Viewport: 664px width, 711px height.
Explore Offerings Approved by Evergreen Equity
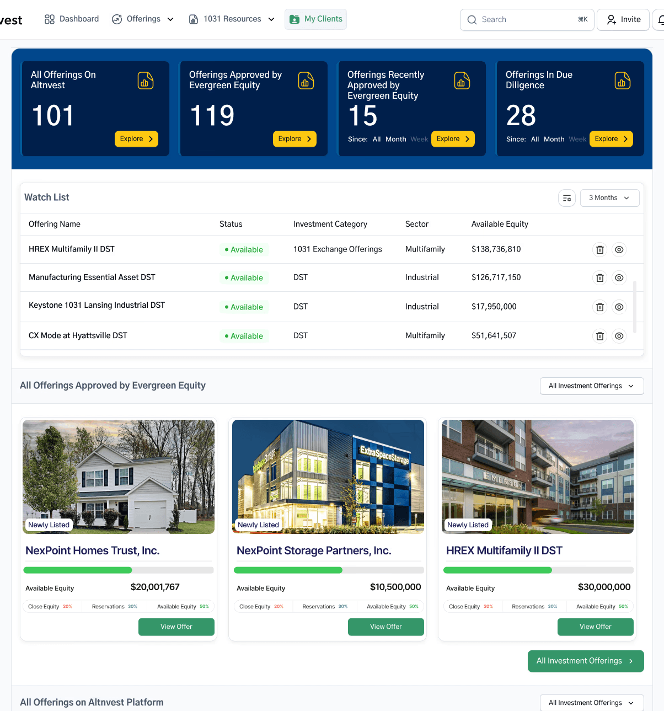(294, 139)
